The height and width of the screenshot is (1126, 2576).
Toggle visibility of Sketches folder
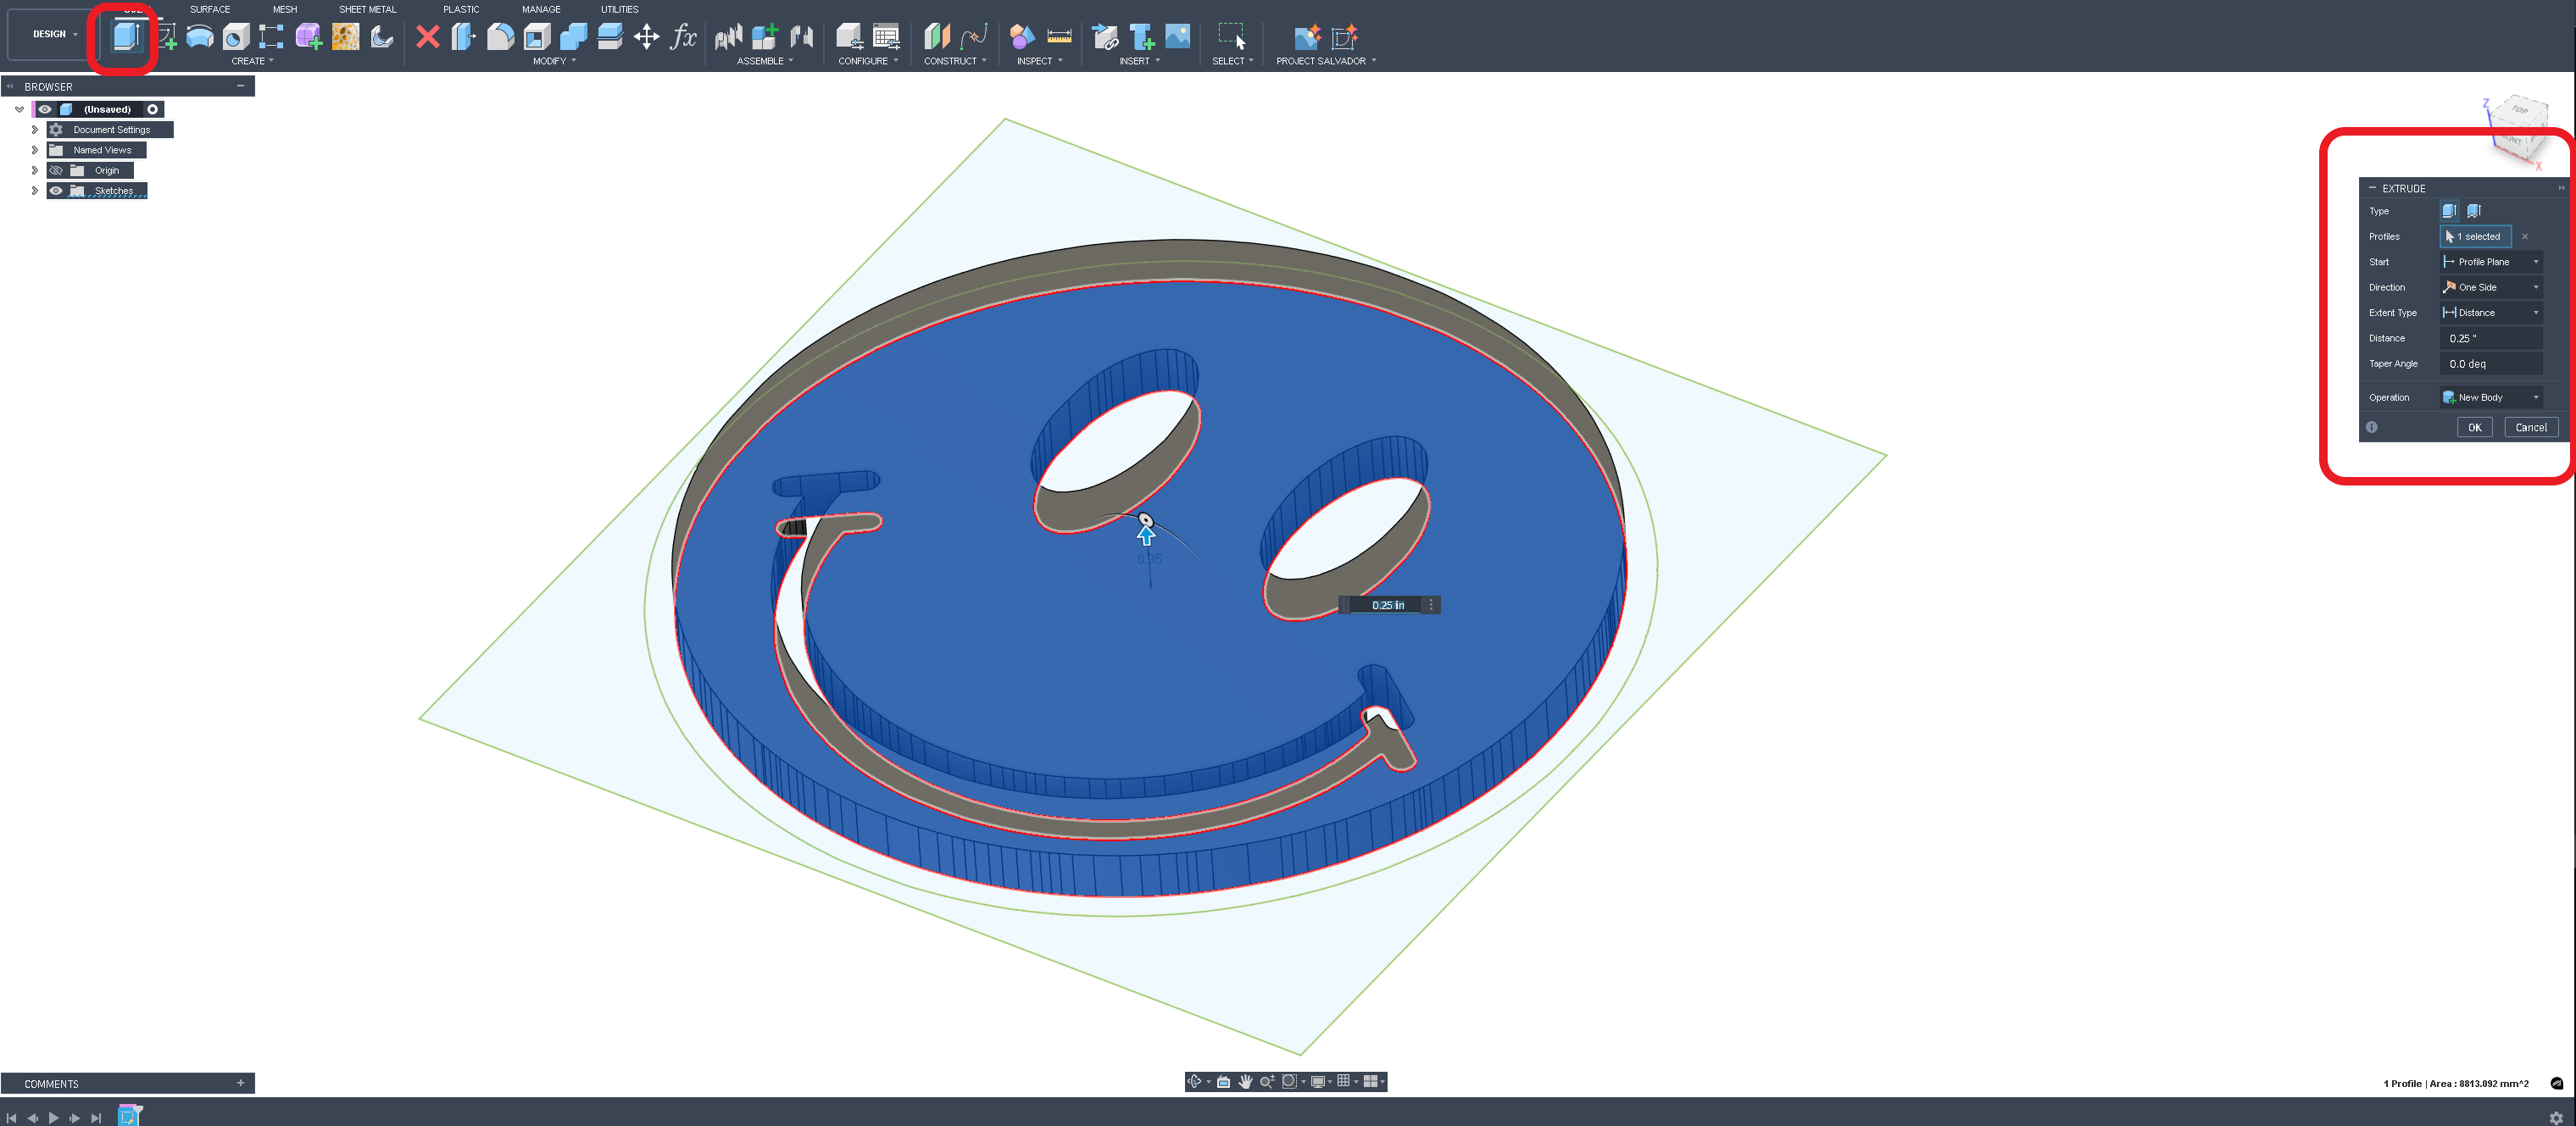point(56,191)
